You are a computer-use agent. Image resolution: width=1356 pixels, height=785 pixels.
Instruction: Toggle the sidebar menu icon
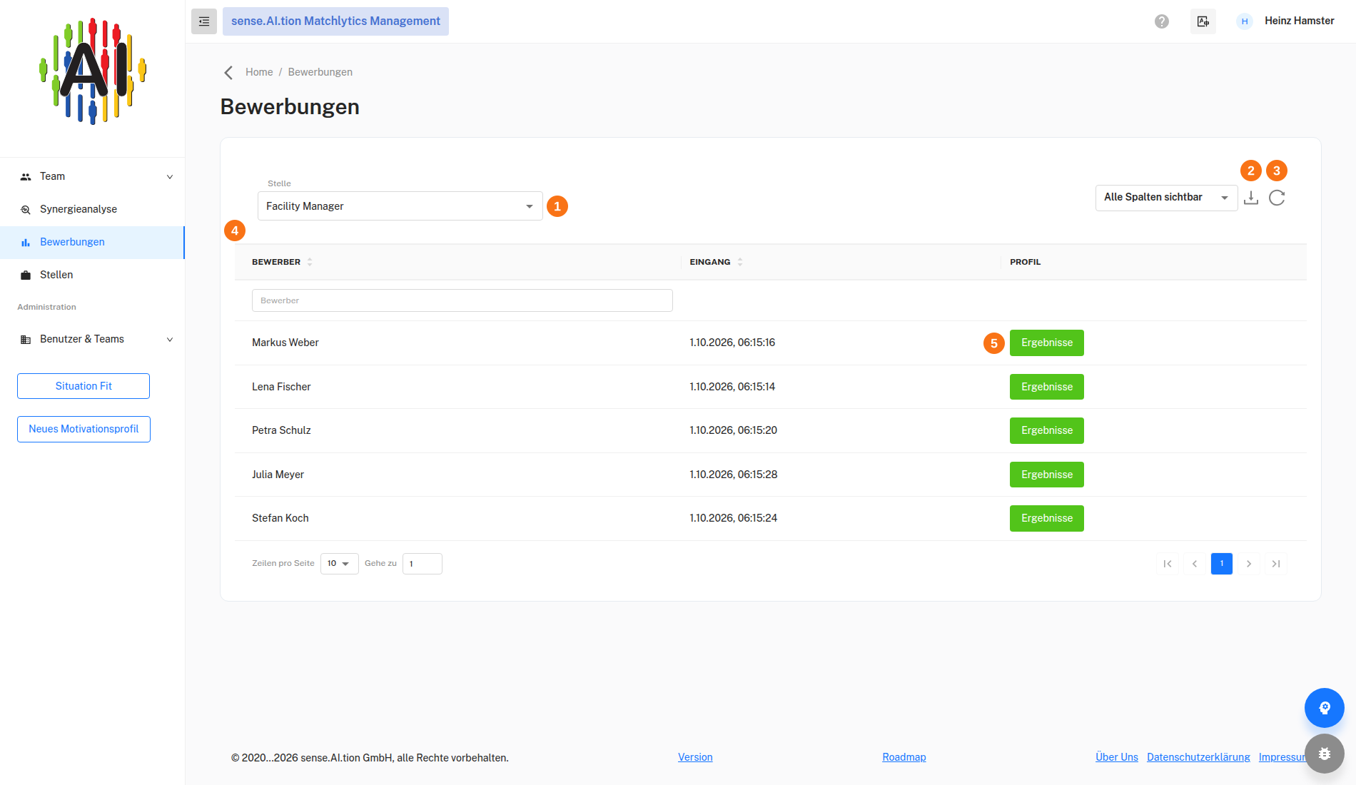point(203,21)
